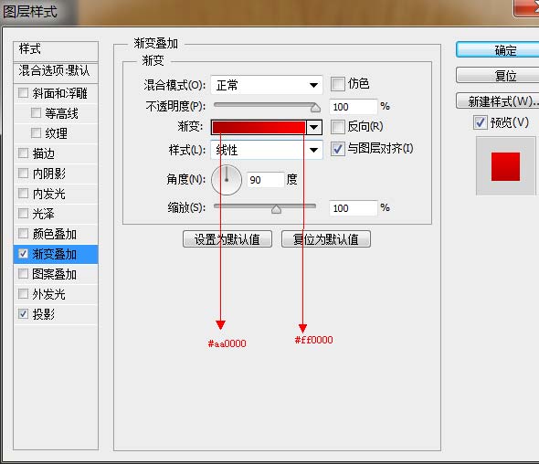Tick the 等高线 checkbox

click(36, 112)
